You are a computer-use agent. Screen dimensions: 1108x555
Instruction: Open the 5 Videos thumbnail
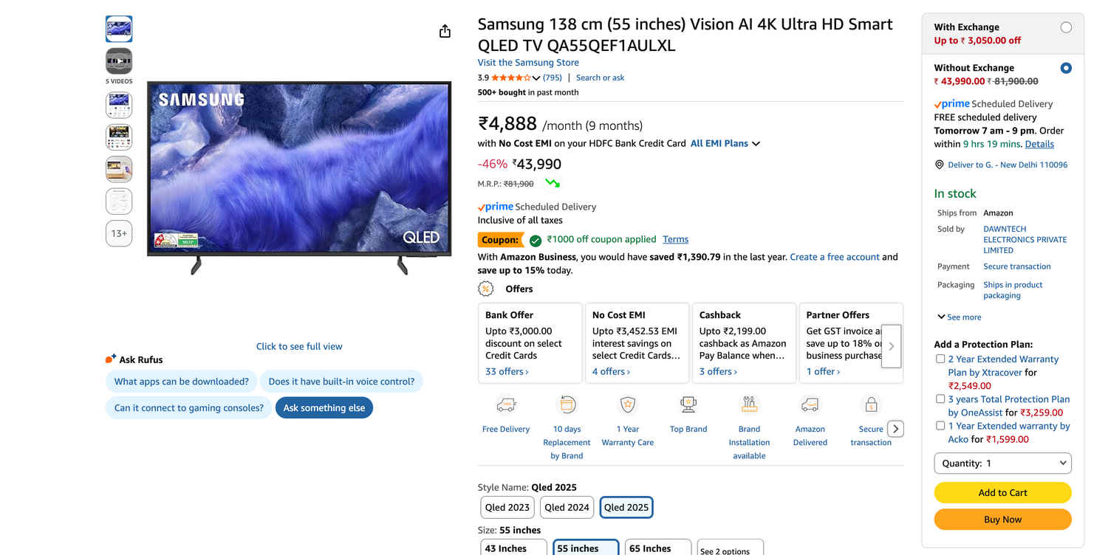[x=119, y=61]
